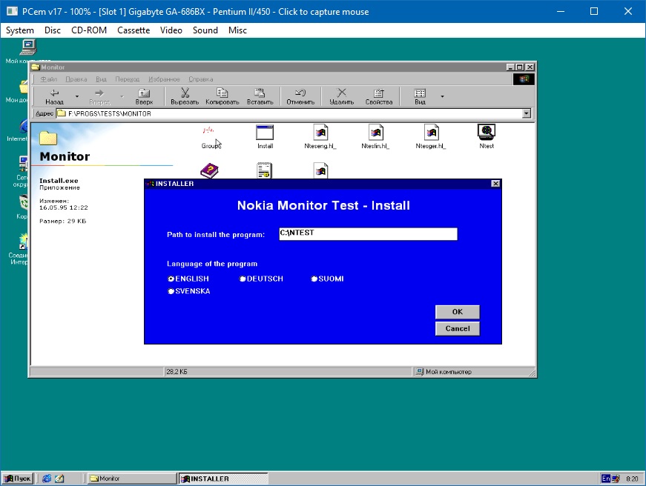Viewport: 646px width, 486px height.
Task: Open the Вид (View) dropdown arrow
Action: tap(443, 96)
